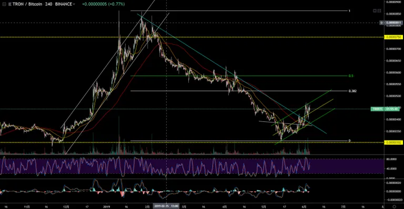Click the +0.00000005 (+0.77%) price change text
Viewport: 404px width, 209px height.
pos(103,4)
